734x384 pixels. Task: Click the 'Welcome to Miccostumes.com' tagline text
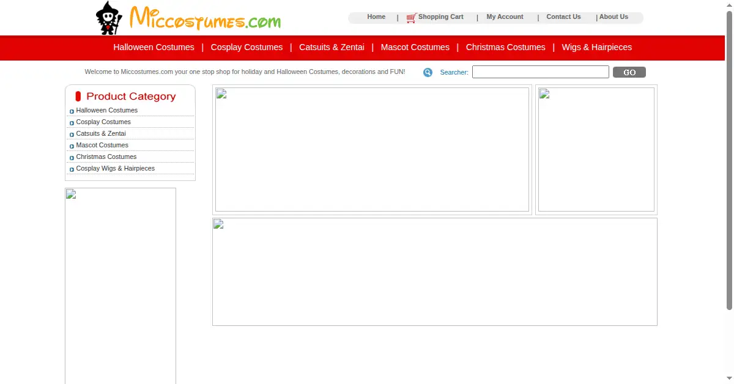click(245, 72)
